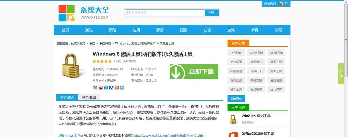Click the 立即下载 download button
Screen dimensions: 348x137
click(194, 72)
